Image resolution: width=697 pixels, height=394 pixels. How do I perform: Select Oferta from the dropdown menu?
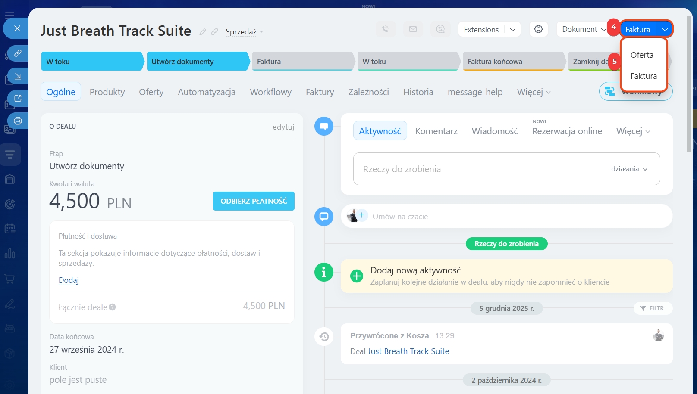642,55
